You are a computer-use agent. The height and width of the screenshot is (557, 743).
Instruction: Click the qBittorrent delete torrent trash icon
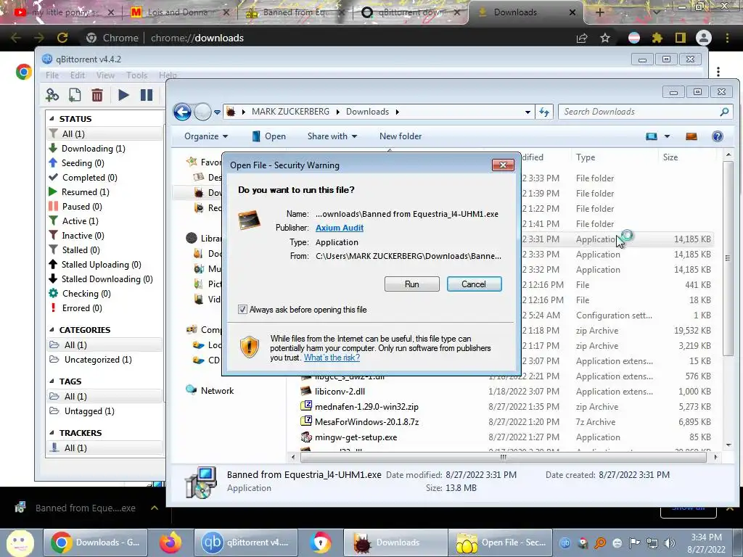click(x=97, y=95)
